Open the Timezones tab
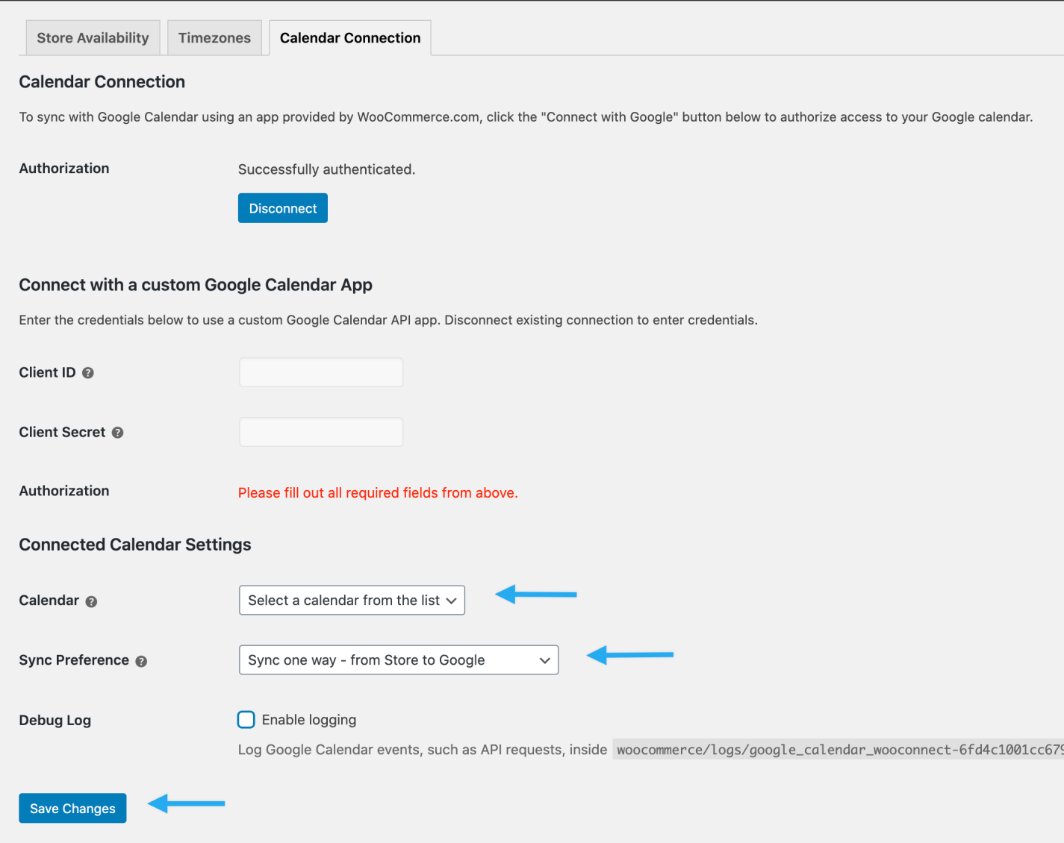The width and height of the screenshot is (1064, 843). 214,37
